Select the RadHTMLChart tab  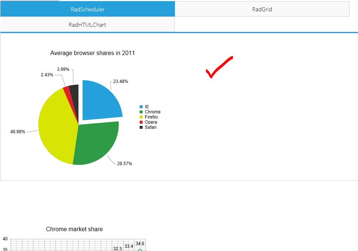pos(87,25)
